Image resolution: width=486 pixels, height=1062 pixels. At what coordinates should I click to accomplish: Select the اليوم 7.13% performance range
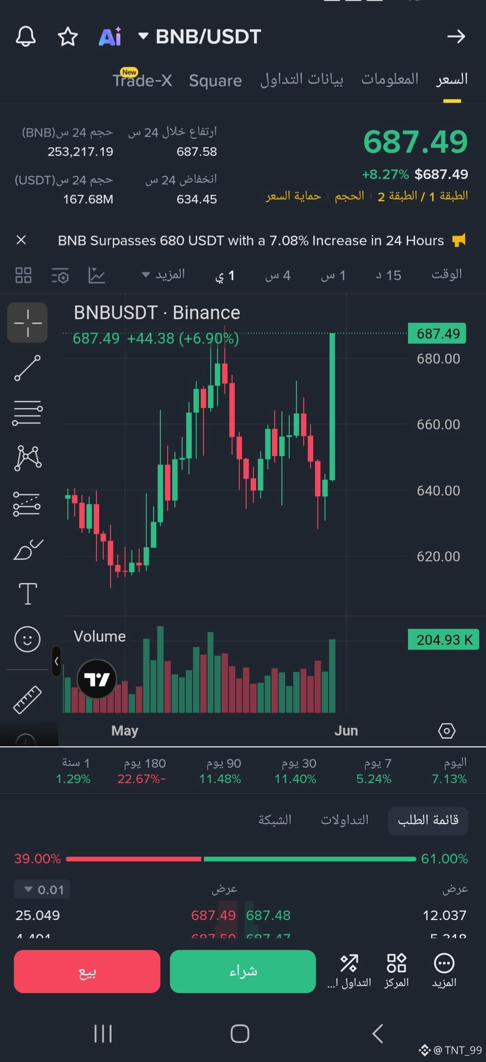pyautogui.click(x=449, y=771)
